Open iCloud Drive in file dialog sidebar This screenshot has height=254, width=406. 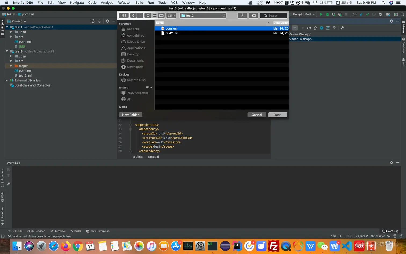(136, 42)
